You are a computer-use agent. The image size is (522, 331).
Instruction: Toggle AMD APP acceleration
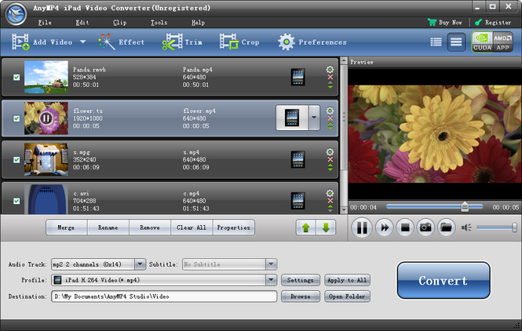pos(502,42)
